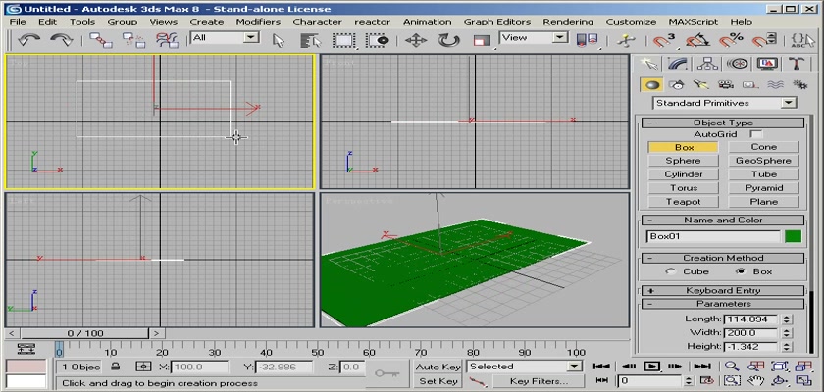
Task: Click the green object color swatch
Action: [x=793, y=236]
